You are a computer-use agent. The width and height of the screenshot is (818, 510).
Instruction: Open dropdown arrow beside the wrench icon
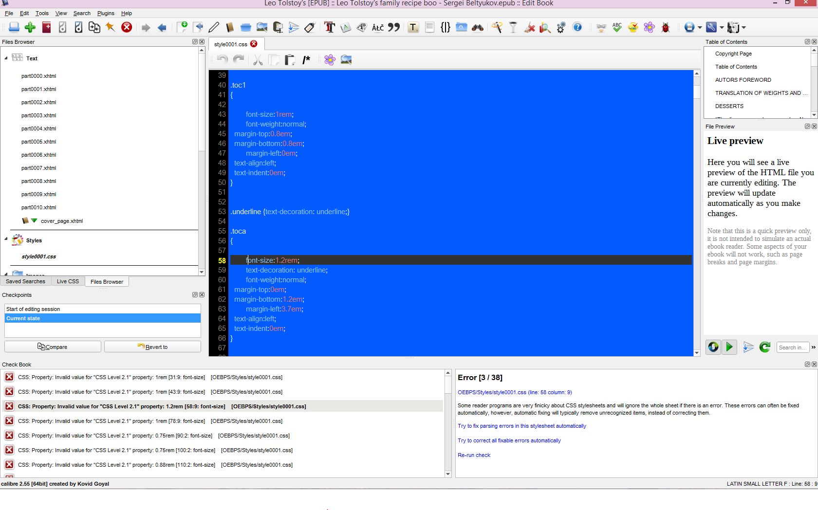tap(722, 28)
